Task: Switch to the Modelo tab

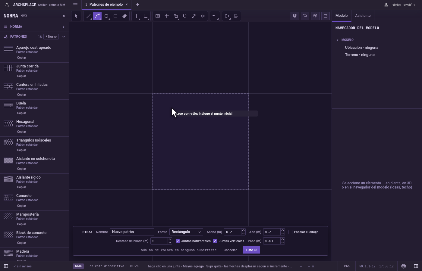Action: tap(342, 16)
